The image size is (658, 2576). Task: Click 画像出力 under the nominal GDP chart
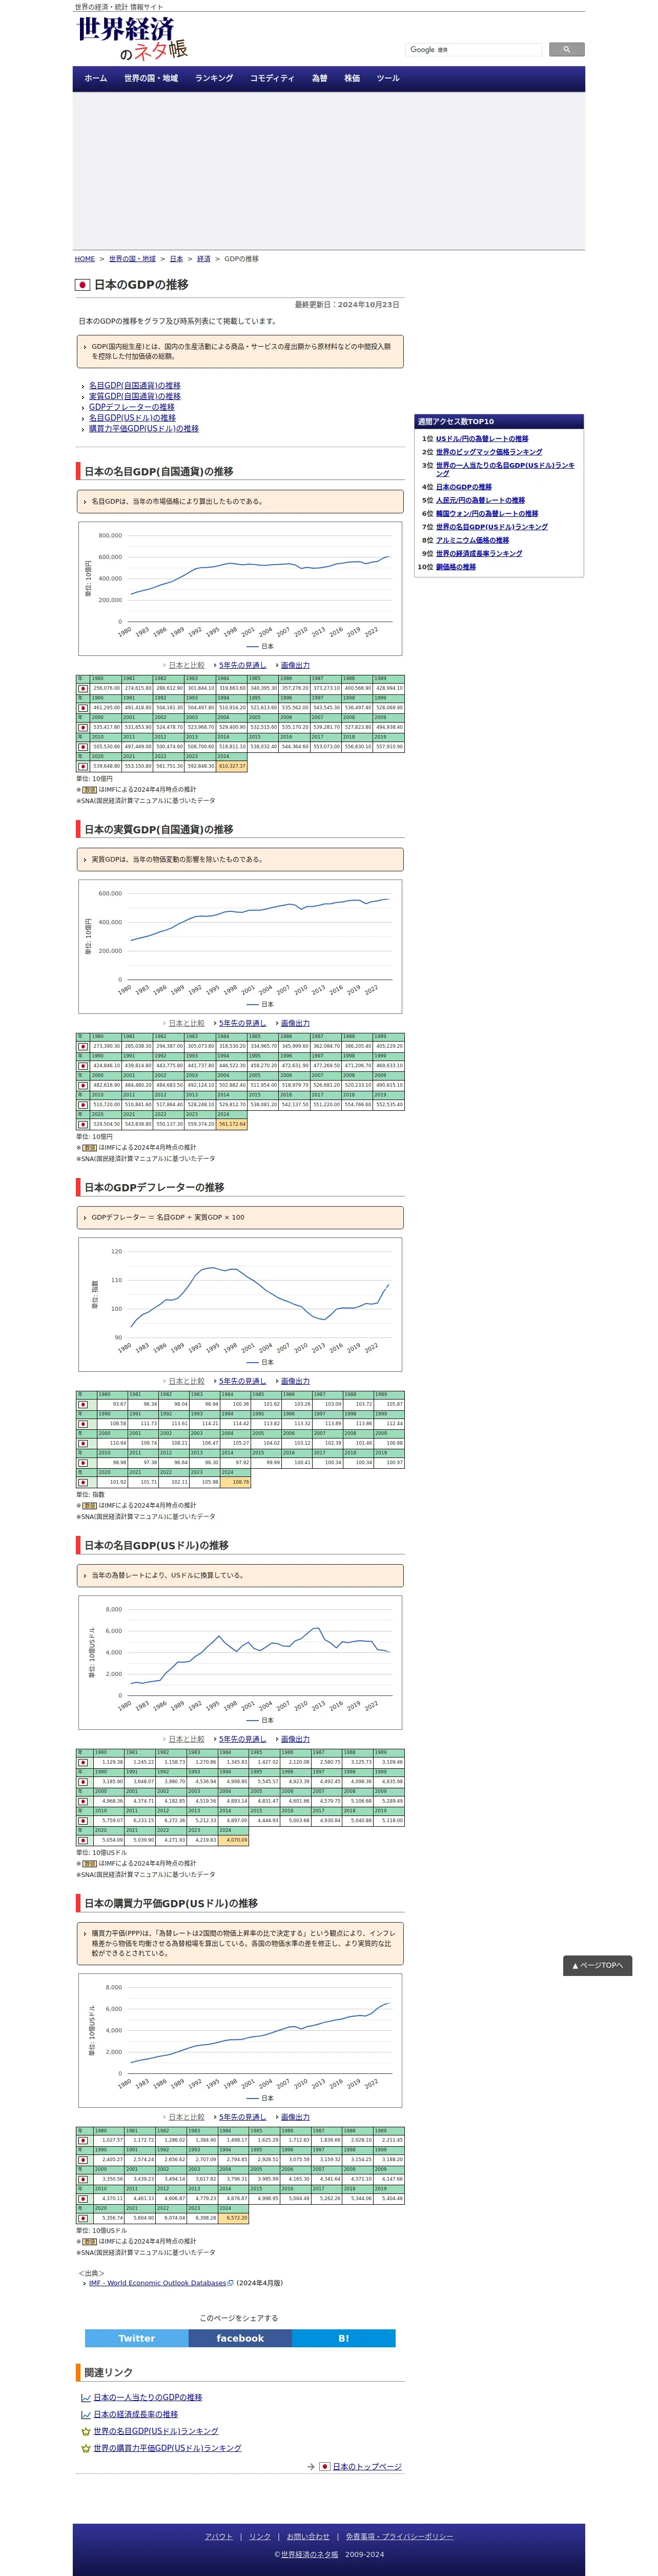(x=295, y=665)
